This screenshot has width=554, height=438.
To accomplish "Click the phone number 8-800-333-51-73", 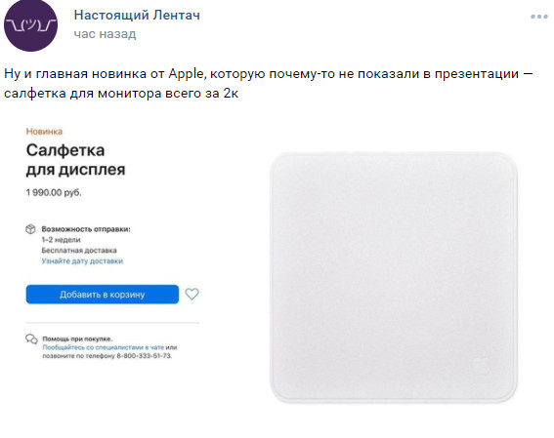I will coord(145,356).
